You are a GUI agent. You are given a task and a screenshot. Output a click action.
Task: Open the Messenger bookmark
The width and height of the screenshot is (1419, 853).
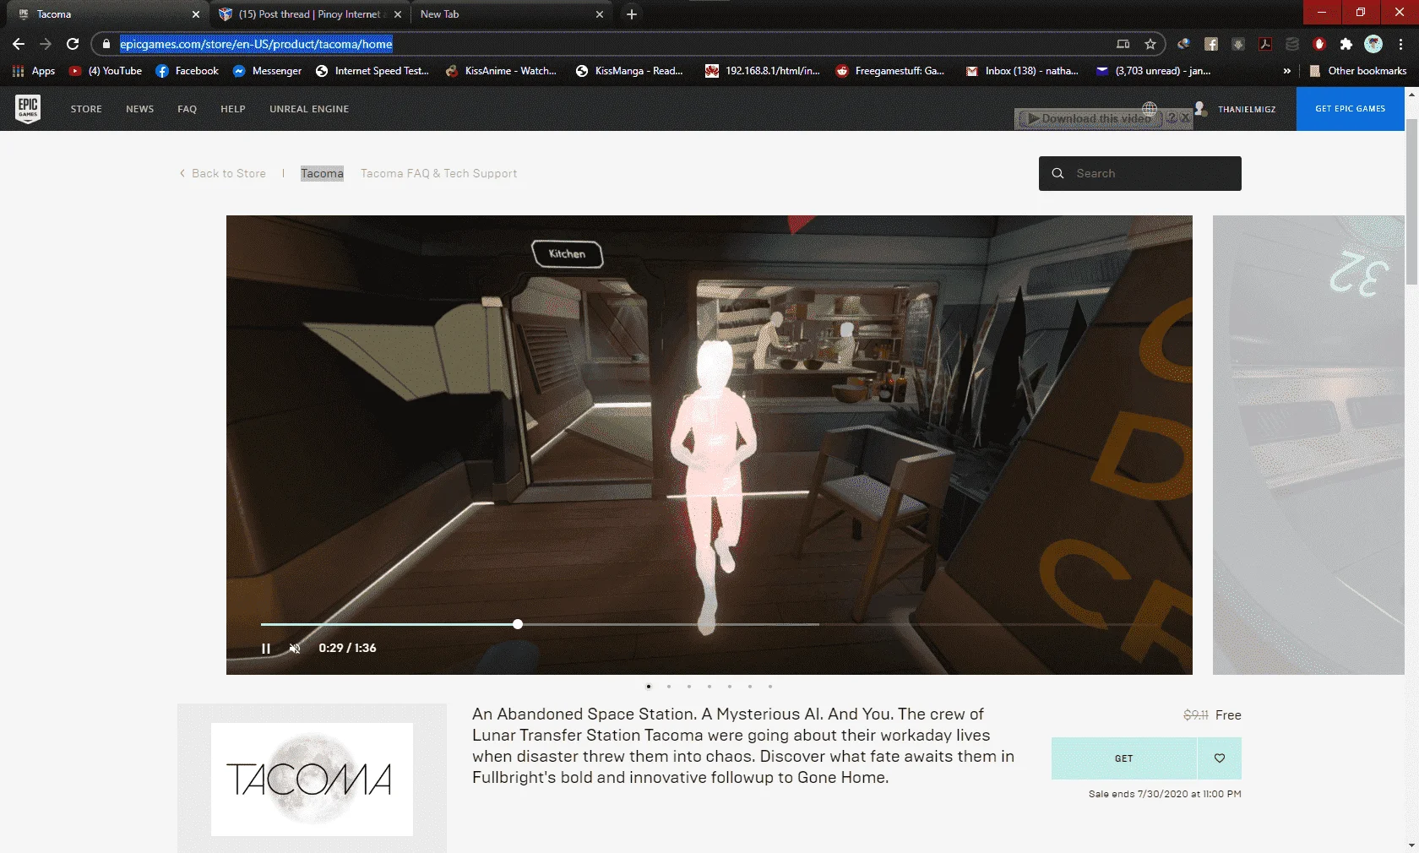coord(268,71)
